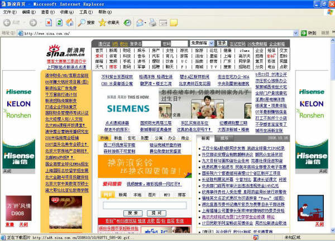Open the 查看(V) menu
The width and height of the screenshot is (335, 241).
(x=48, y=12)
